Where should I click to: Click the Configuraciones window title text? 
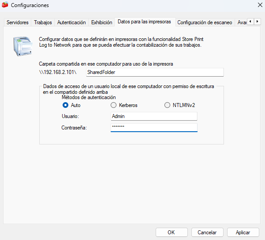point(30,5)
